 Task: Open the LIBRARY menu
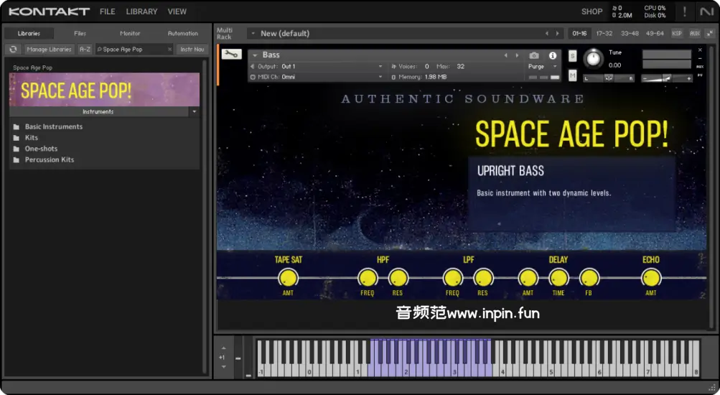141,11
